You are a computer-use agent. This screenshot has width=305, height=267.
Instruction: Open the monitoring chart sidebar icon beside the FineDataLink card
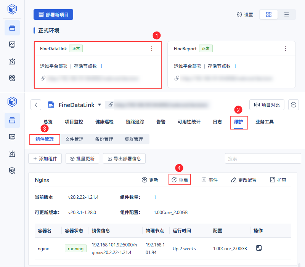coord(12,45)
